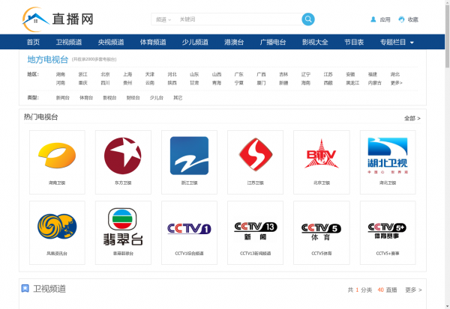Click the 地方电视台 heading
This screenshot has height=309, width=450.
(x=48, y=59)
